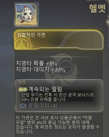
Task: Select the 위협적인 가면 item name banner
Action: 59,40
